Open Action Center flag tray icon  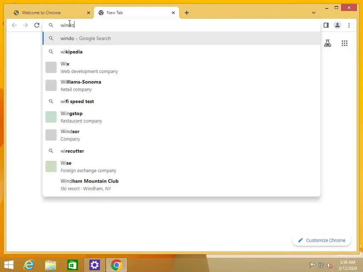(x=312, y=265)
